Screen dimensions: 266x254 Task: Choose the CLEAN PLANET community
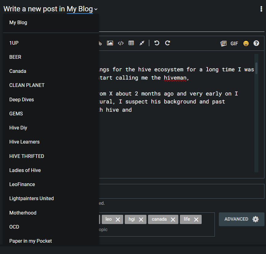point(51,85)
